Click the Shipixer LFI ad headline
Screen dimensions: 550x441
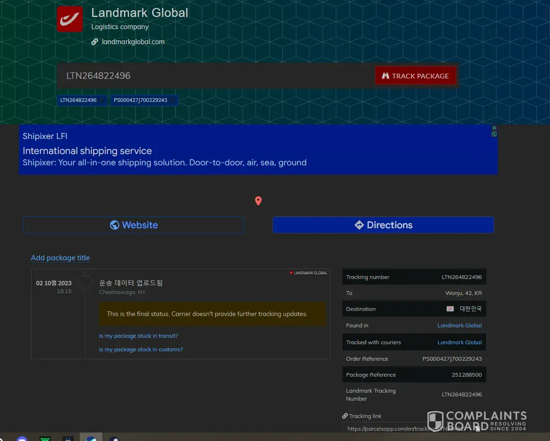click(x=45, y=136)
